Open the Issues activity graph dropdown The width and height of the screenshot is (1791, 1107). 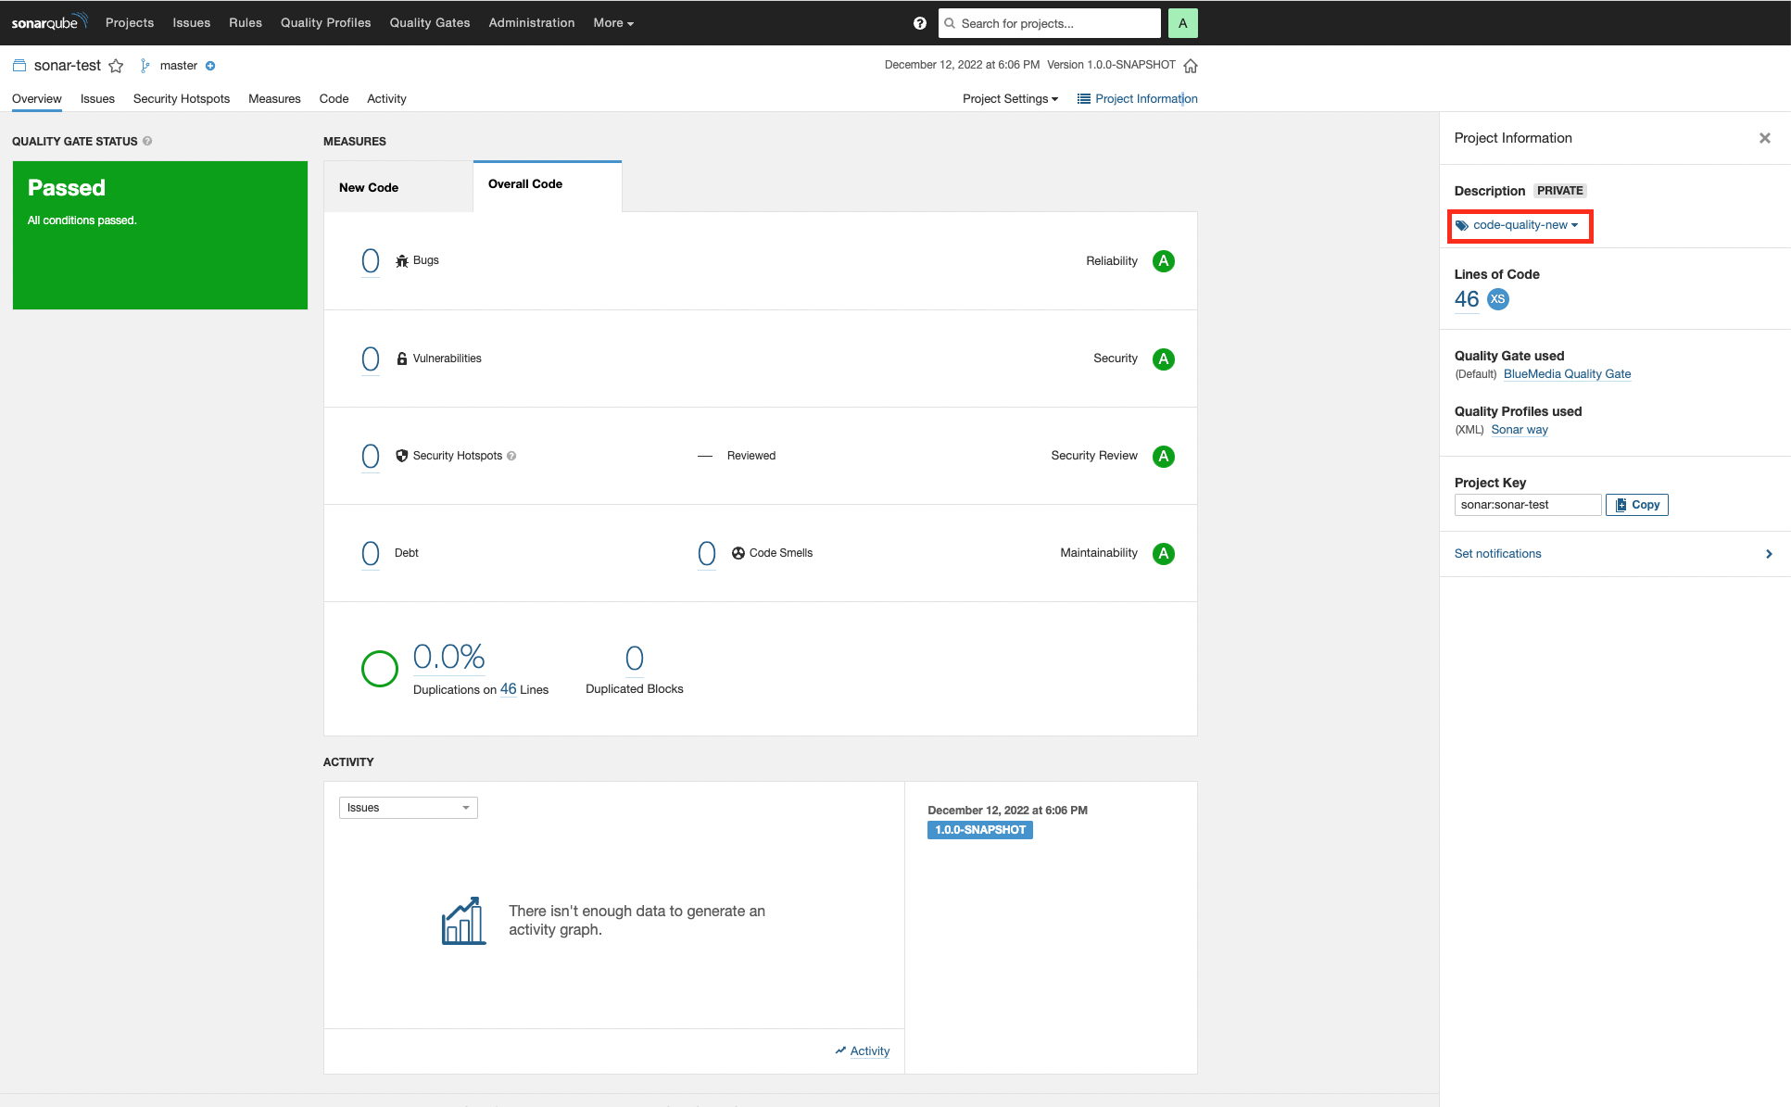[408, 808]
